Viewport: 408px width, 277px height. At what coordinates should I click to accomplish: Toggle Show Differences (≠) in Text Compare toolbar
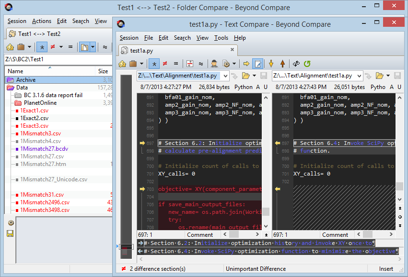pos(165,63)
